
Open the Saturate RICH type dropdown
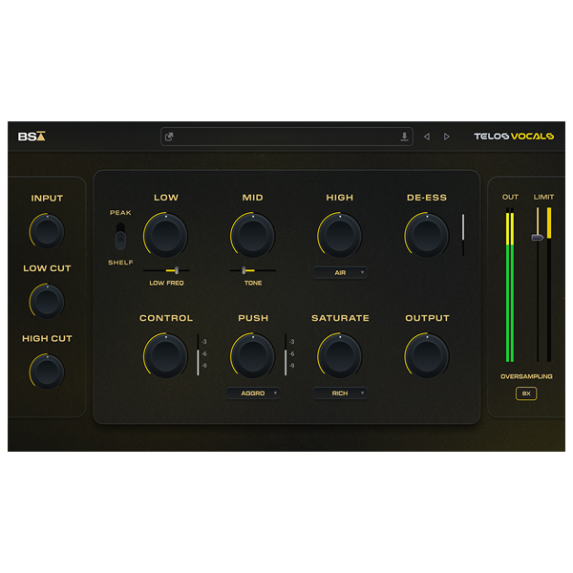[340, 393]
